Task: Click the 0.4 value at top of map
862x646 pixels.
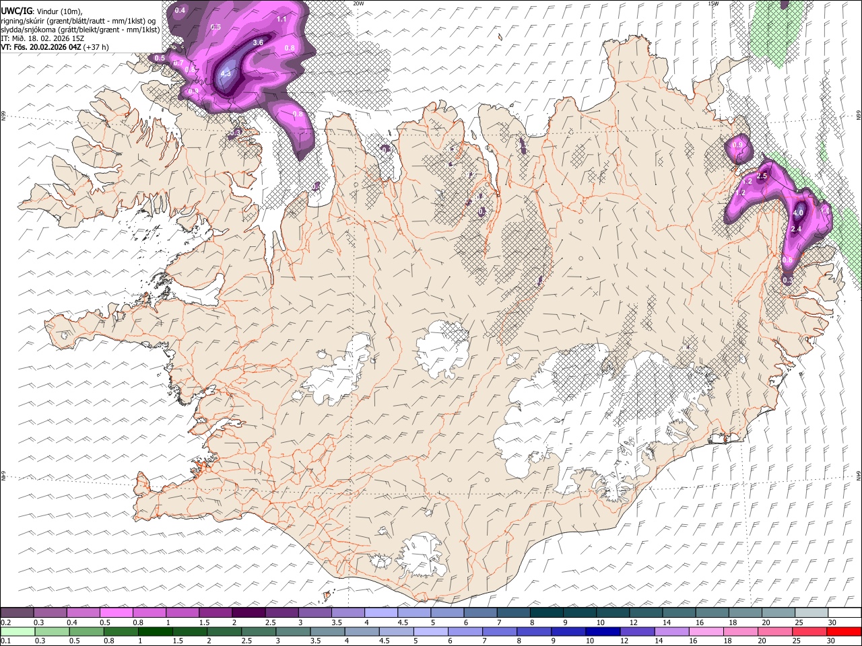Action: (x=180, y=10)
